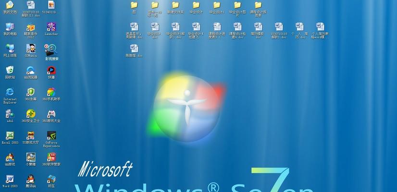The height and width of the screenshot is (192, 397).
Task: Select the QQ浏览器 browser shortcut
Action: click(31, 72)
